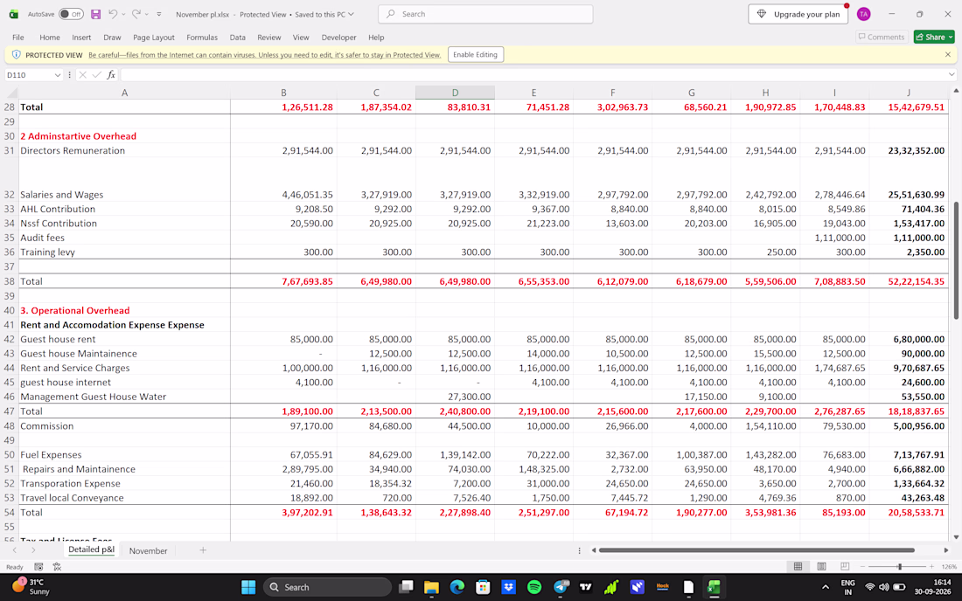Click the Share button
The height and width of the screenshot is (601, 962).
[x=934, y=38]
